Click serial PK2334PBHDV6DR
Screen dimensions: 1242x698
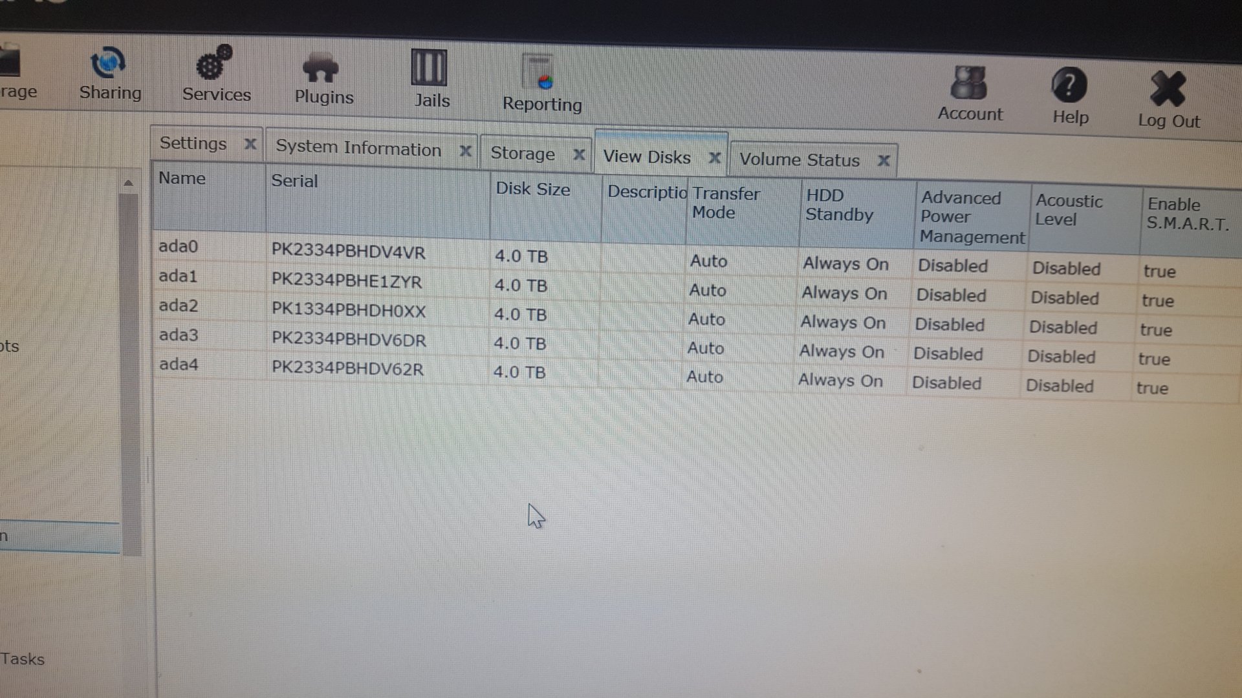pos(348,339)
